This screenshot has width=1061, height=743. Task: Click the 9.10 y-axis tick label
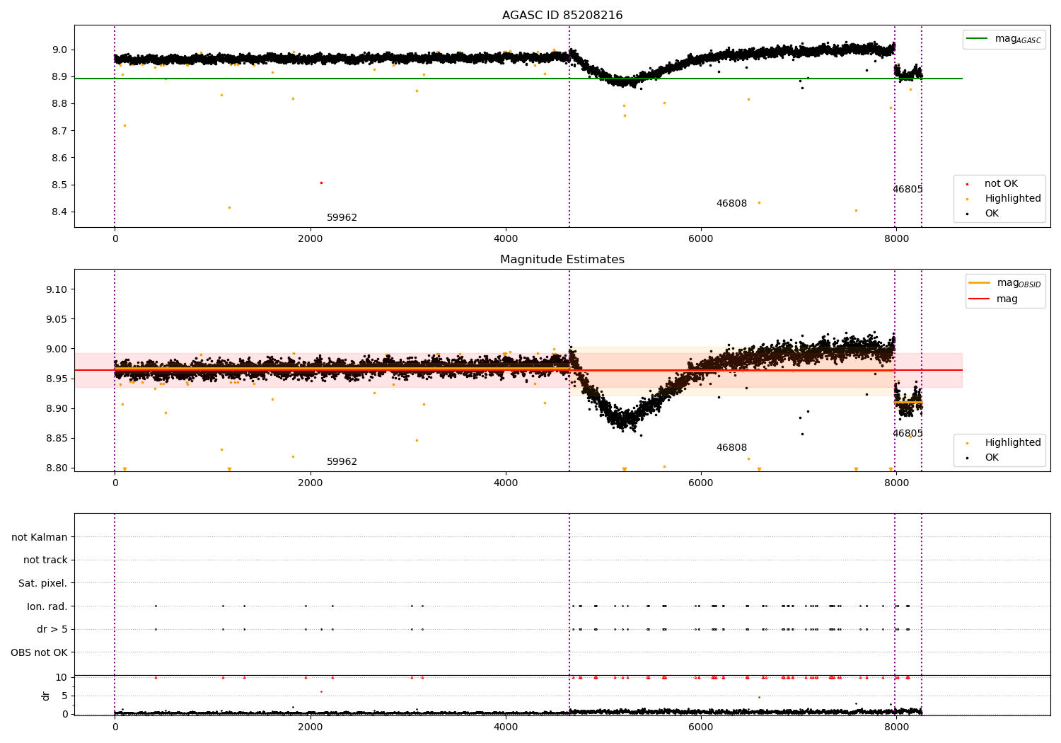click(x=57, y=289)
